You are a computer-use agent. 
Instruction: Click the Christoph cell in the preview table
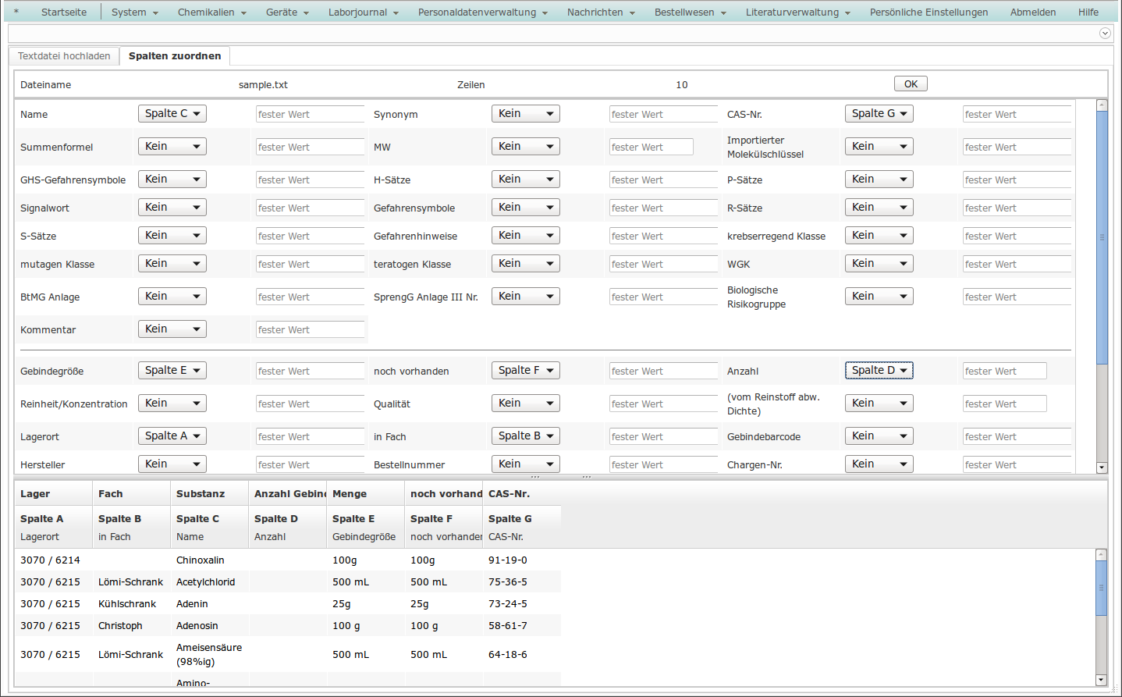point(132,625)
